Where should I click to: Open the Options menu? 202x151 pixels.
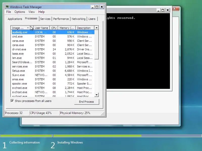[x=20, y=12]
